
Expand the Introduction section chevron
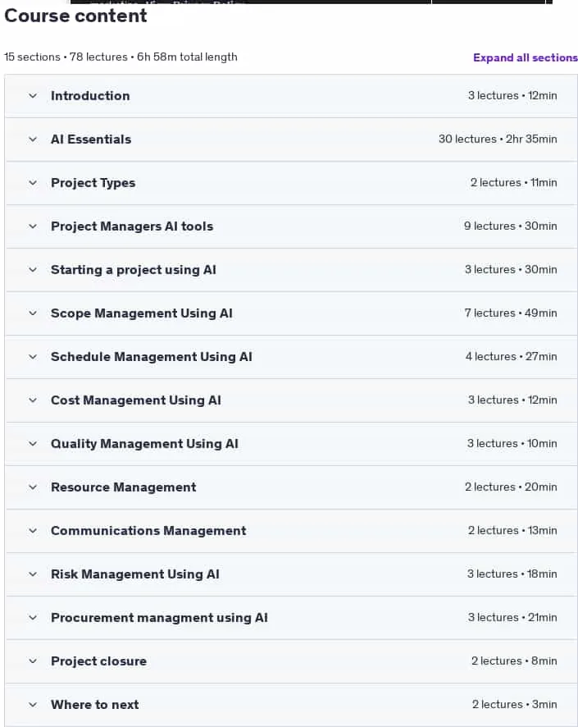click(x=33, y=96)
